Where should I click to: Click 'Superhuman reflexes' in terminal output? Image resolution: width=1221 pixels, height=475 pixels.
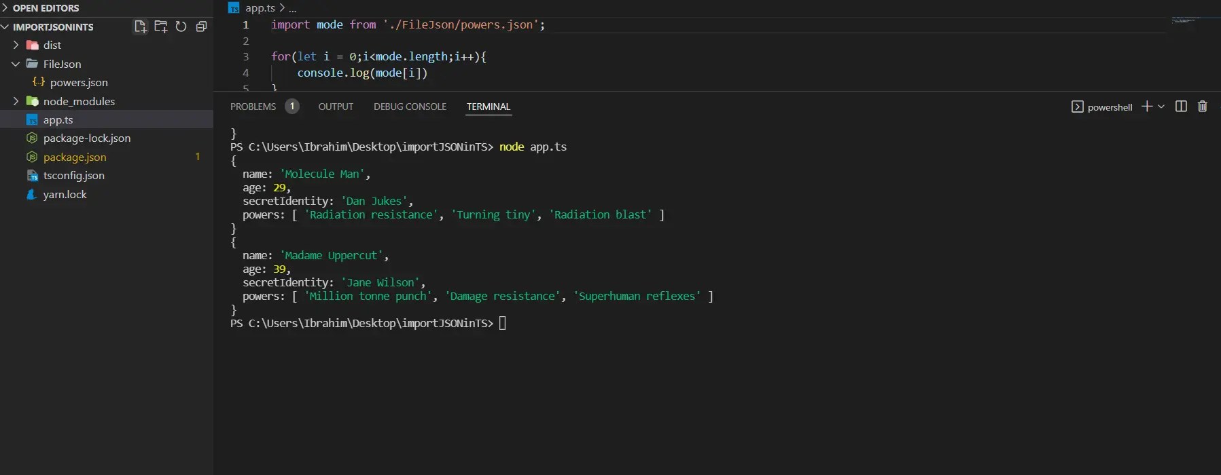(x=637, y=296)
